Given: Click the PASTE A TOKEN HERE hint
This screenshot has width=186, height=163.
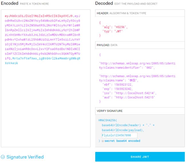Looking at the screenshot, I should pyautogui.click(x=34, y=4).
